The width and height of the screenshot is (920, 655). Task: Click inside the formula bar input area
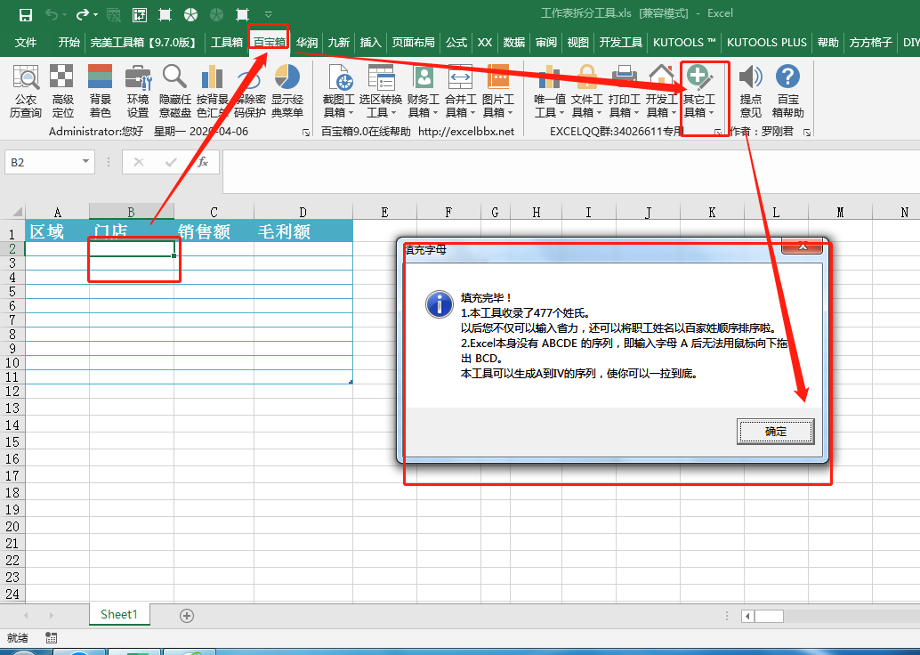pyautogui.click(x=571, y=172)
